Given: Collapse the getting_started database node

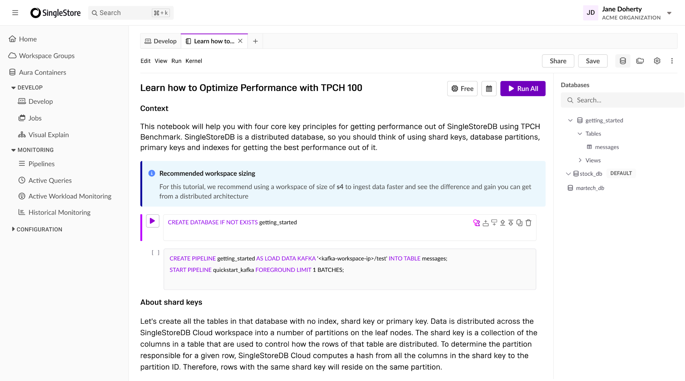Looking at the screenshot, I should point(570,120).
